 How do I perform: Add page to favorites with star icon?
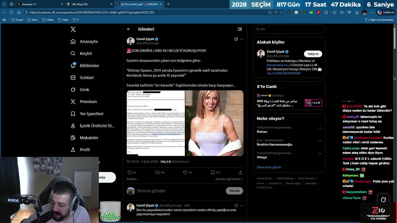(x=281, y=12)
